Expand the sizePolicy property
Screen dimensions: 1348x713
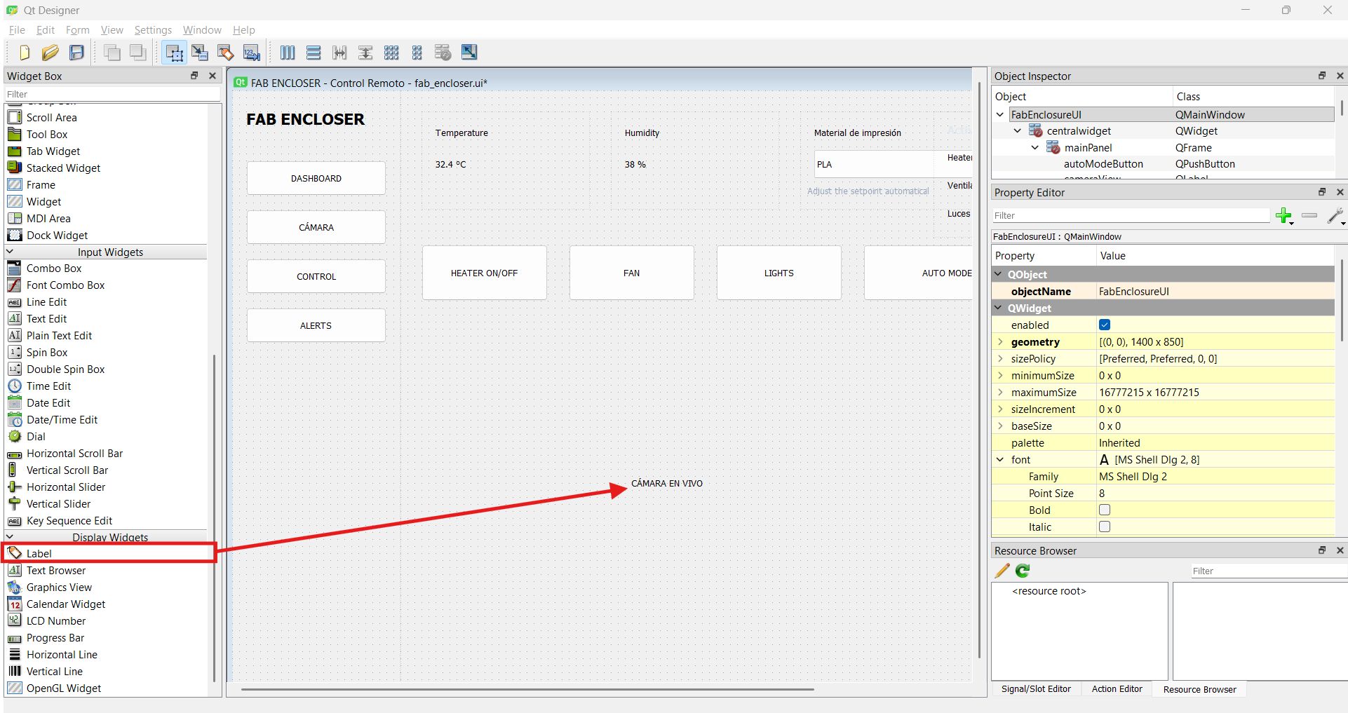(x=1001, y=358)
